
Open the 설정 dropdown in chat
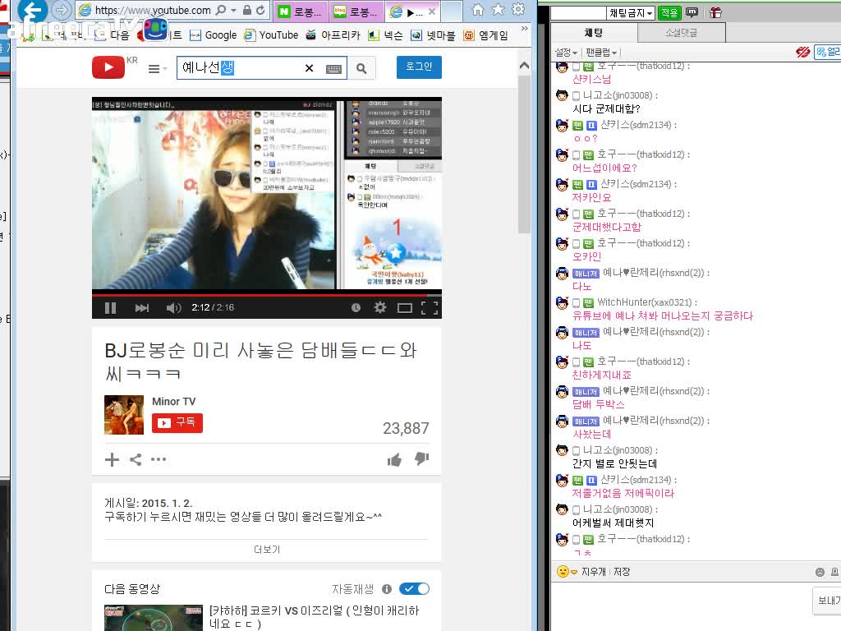tap(566, 53)
